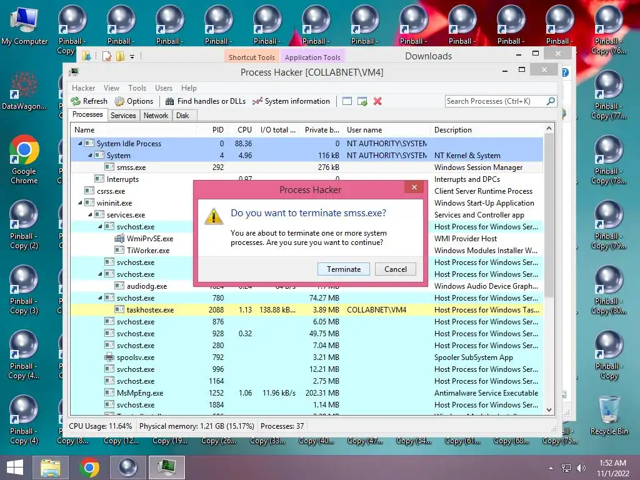Click the red X terminate toolbar icon
The height and width of the screenshot is (480, 640).
click(x=377, y=101)
